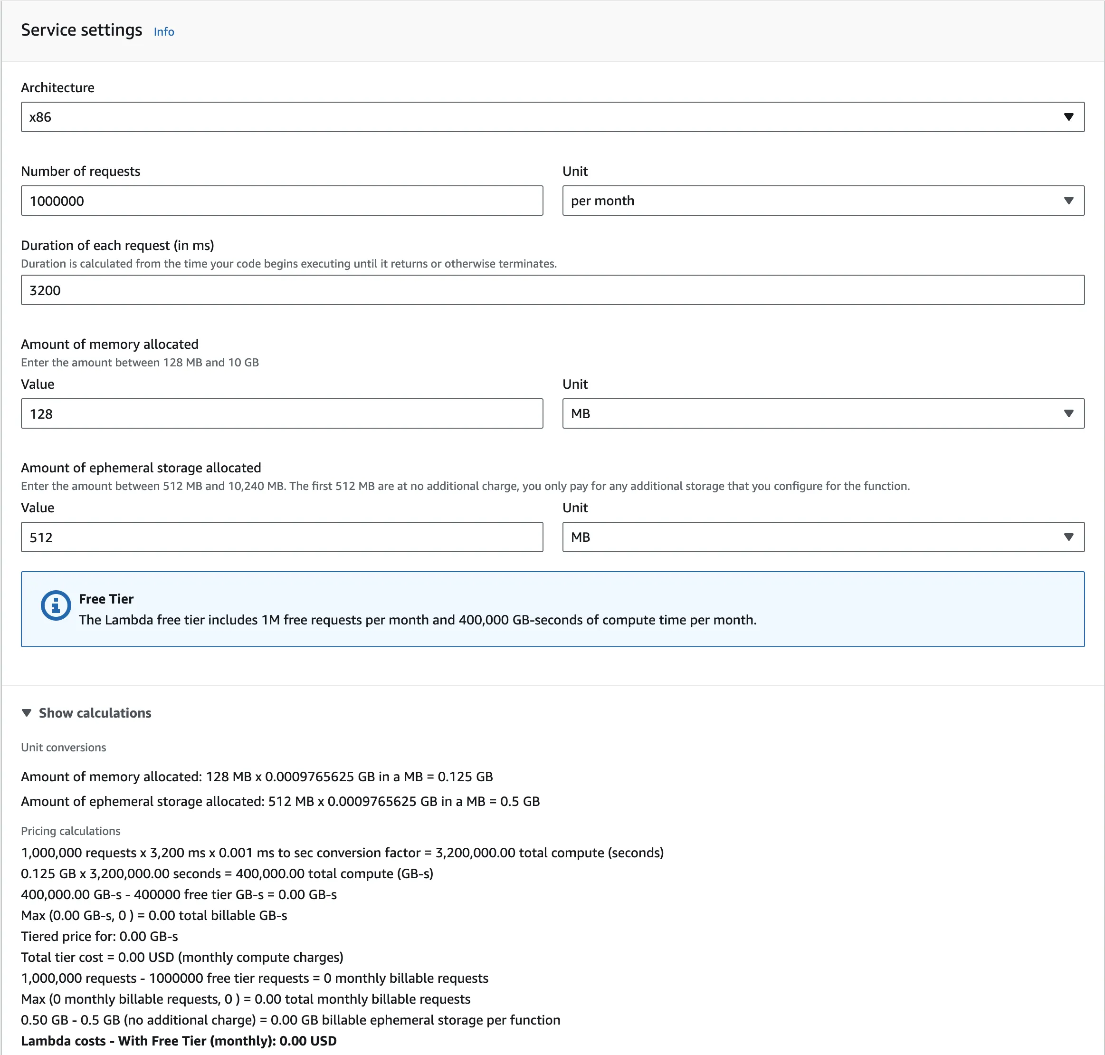
Task: Click the per month dropdown chevron
Action: (x=1069, y=200)
